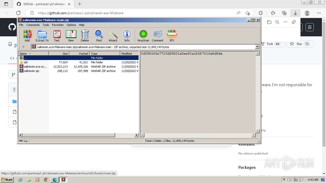This screenshot has height=183, width=326.
Task: Open the Commands menu
Action: [33, 25]
